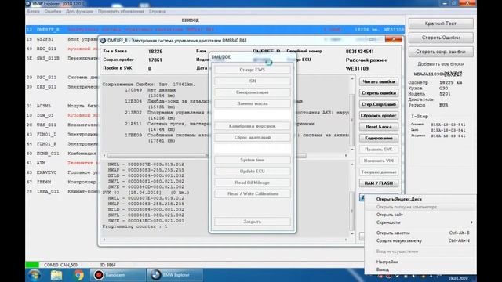502x282 pixels.
Task: Click error code 1F0549 line
Action: (x=151, y=90)
